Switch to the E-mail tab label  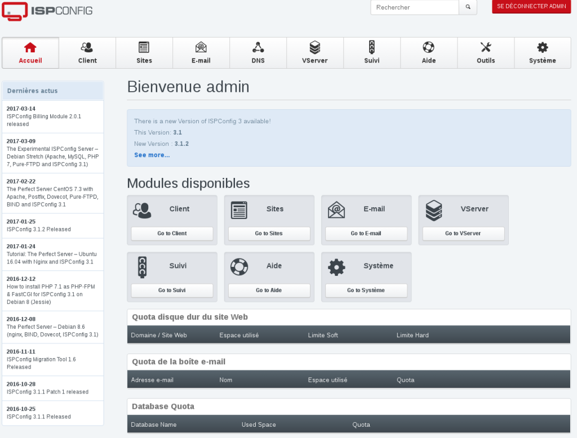pos(201,61)
